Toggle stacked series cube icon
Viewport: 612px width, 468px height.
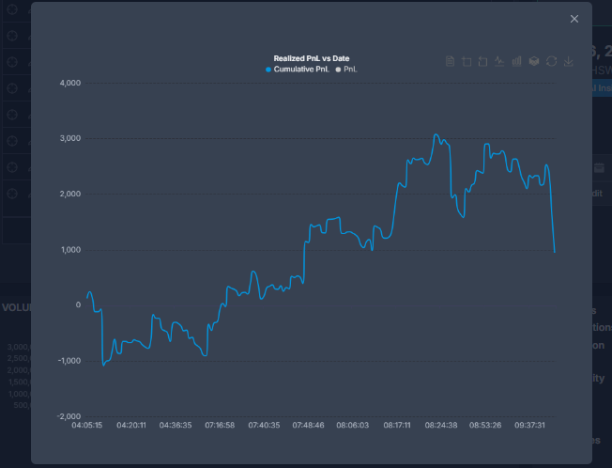(534, 61)
